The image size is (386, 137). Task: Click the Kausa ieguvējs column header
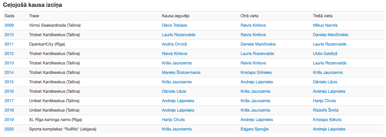[175, 16]
